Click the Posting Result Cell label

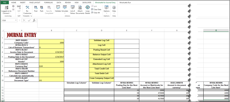pyautogui.click(x=101, y=50)
